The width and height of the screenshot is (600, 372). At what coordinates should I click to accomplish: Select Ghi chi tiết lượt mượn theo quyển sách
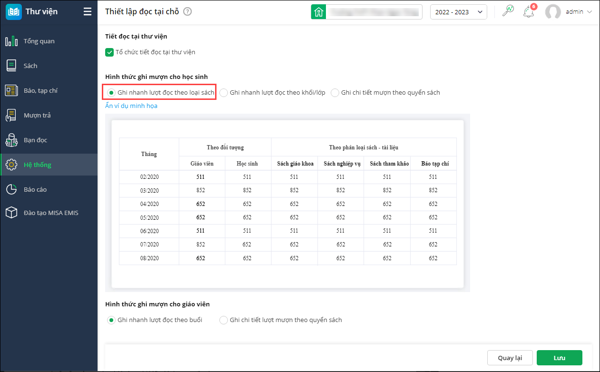223,320
